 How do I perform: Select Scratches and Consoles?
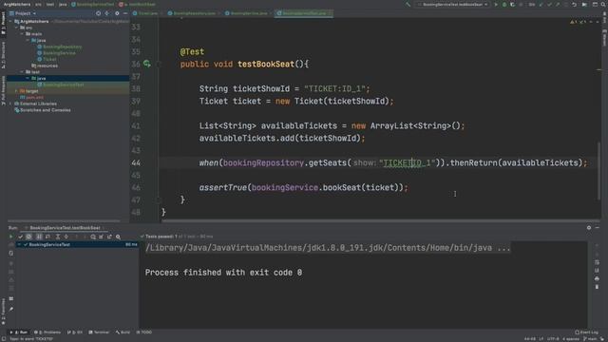(42, 110)
